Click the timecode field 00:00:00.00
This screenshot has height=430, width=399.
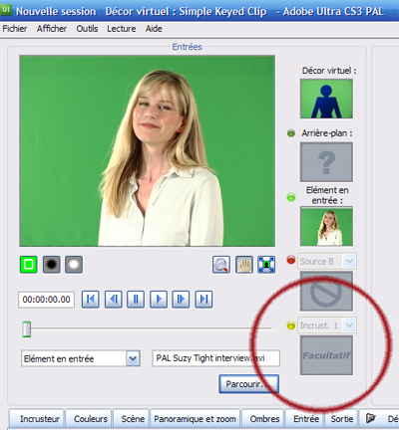point(46,300)
